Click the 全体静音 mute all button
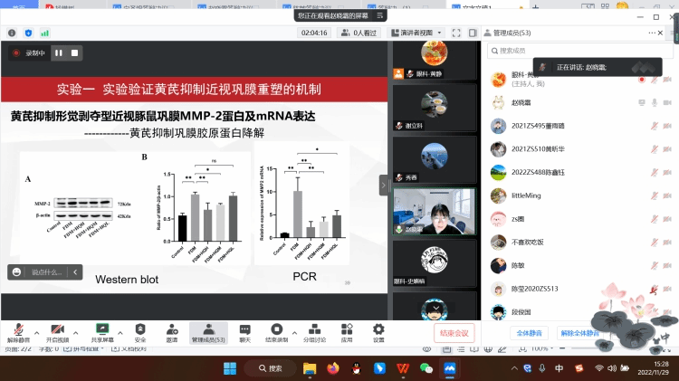 [x=530, y=333]
